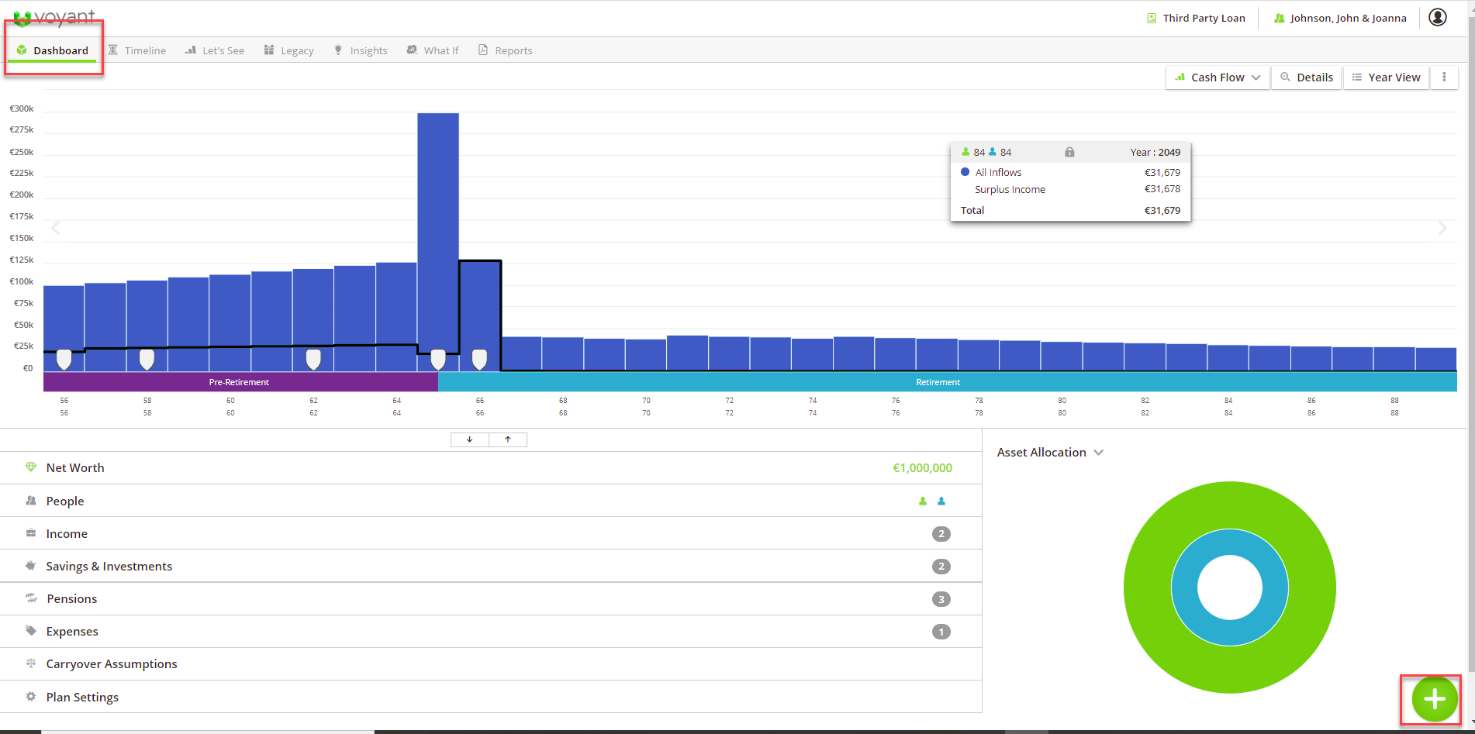Click the Income count badge 2
1475x734 pixels.
[941, 533]
